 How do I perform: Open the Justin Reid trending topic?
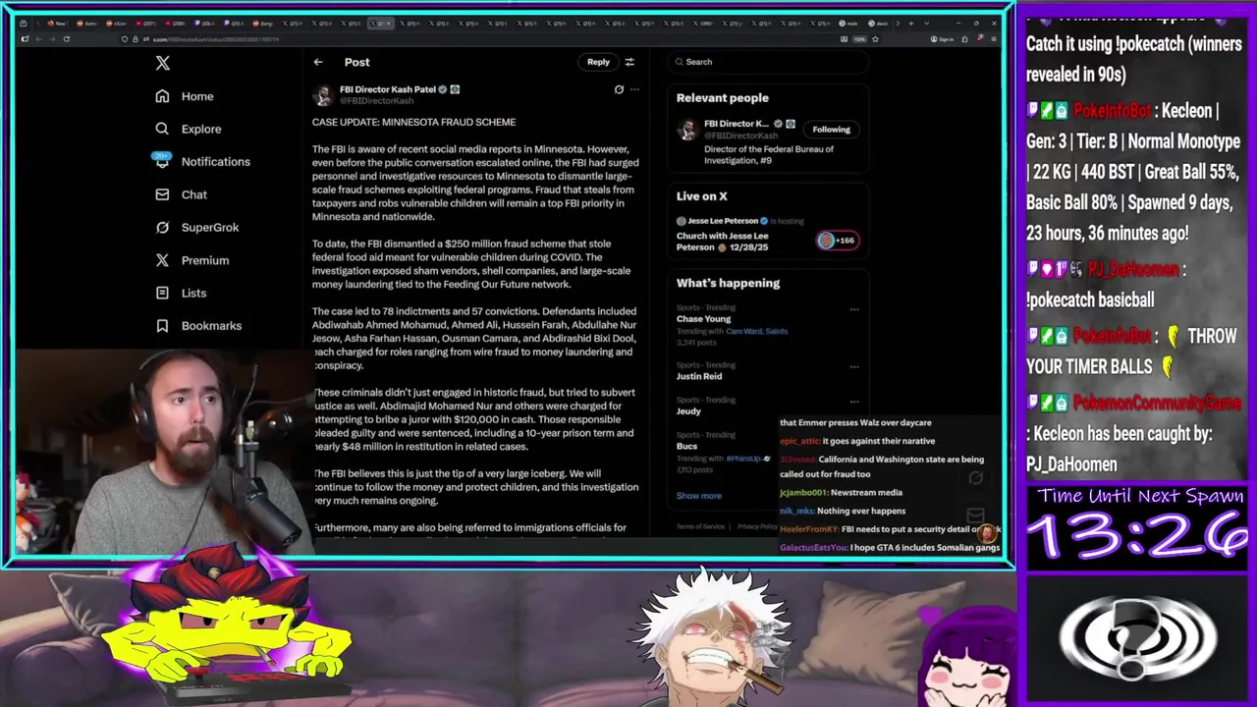click(x=699, y=376)
